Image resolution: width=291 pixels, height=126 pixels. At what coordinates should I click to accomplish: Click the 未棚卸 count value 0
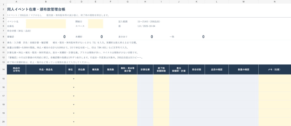click(101, 37)
